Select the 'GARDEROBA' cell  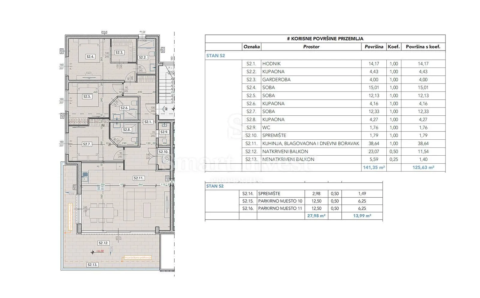[276, 80]
